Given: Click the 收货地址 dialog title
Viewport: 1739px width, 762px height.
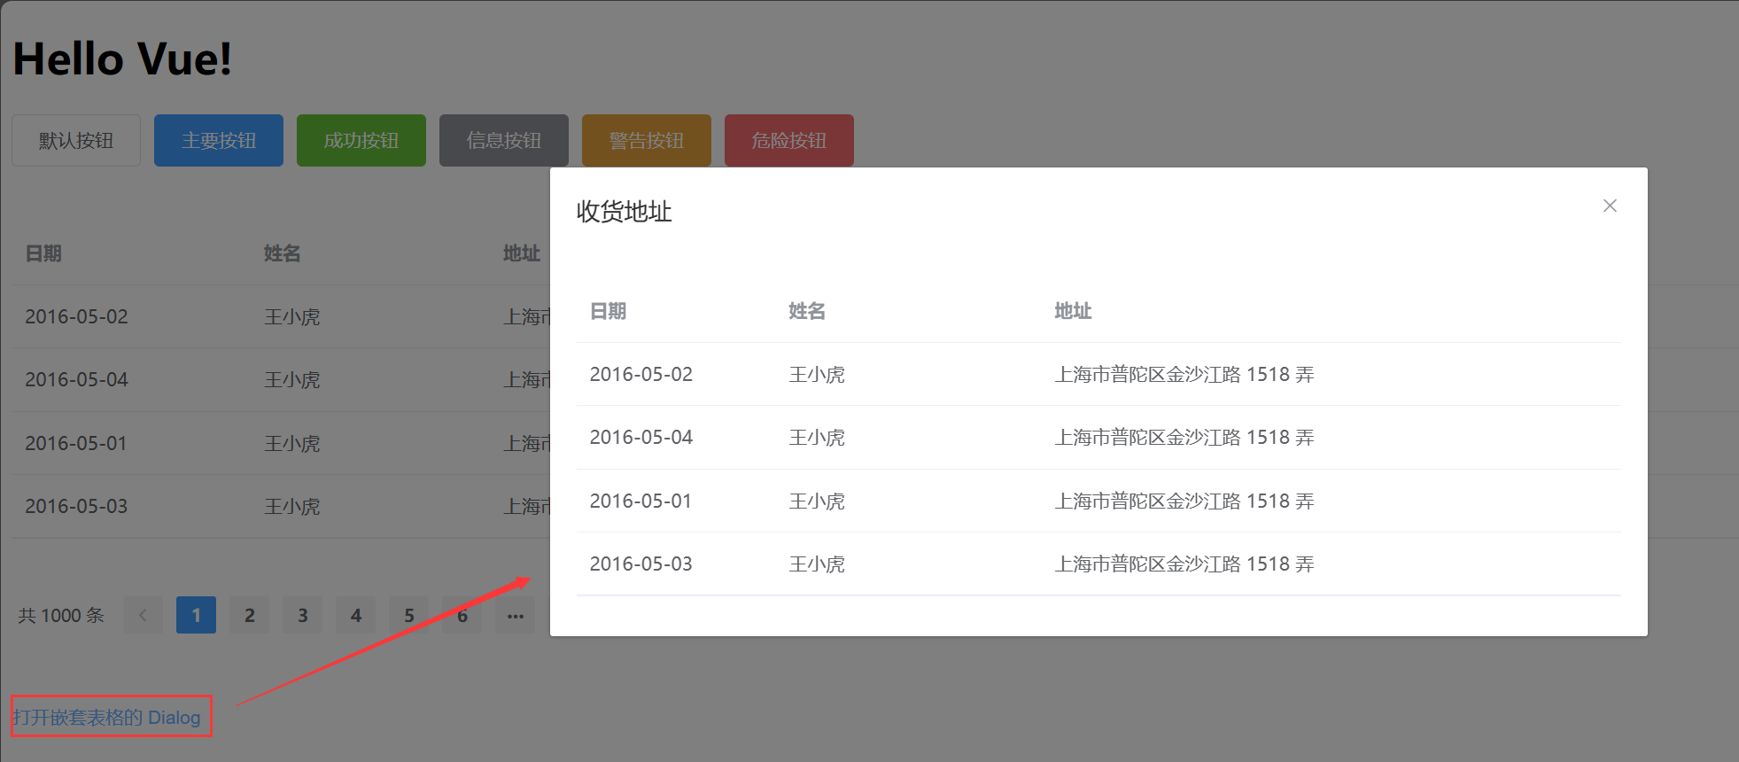Looking at the screenshot, I should [x=624, y=212].
